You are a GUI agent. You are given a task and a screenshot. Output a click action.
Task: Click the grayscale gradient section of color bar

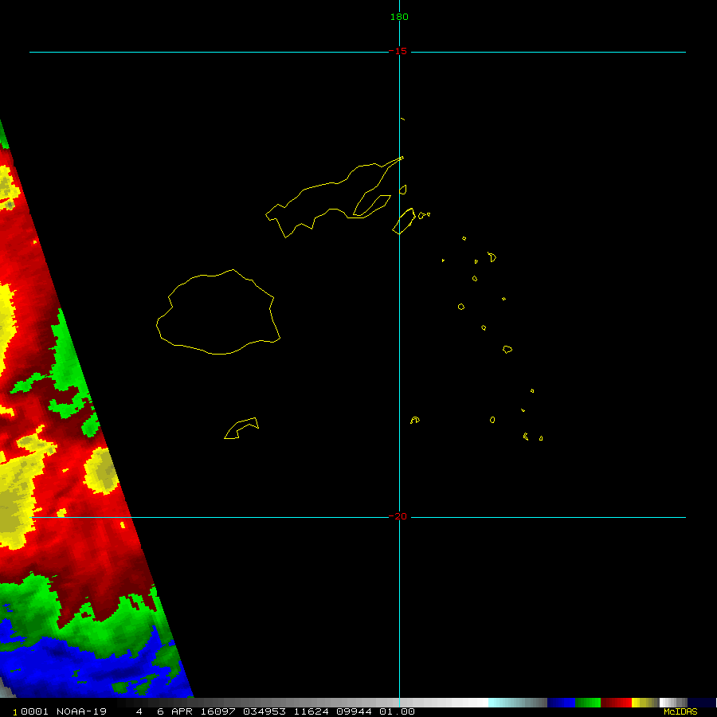[302, 703]
